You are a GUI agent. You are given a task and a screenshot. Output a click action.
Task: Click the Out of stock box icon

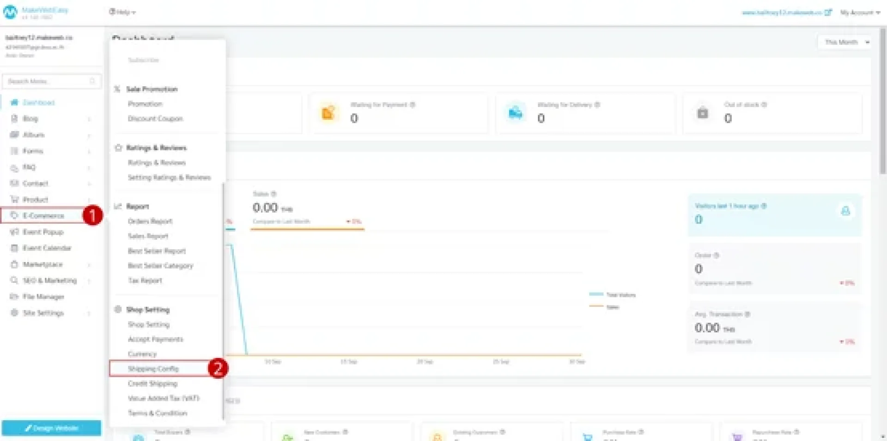702,113
